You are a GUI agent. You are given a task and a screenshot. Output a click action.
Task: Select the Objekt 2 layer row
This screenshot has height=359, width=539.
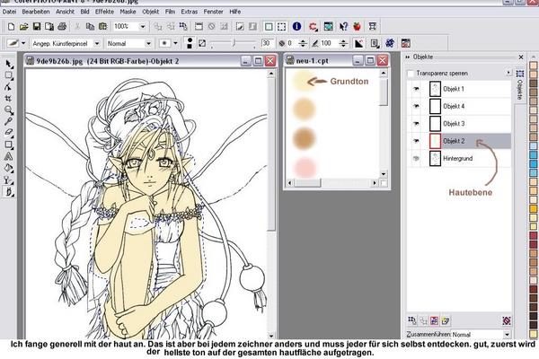pyautogui.click(x=459, y=141)
